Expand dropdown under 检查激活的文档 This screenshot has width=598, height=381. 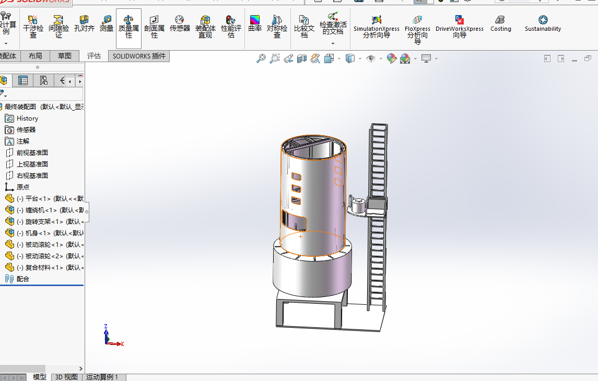(x=333, y=43)
